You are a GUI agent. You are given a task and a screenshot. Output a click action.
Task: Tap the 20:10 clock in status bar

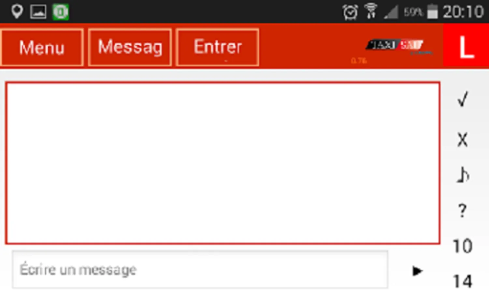[463, 12]
